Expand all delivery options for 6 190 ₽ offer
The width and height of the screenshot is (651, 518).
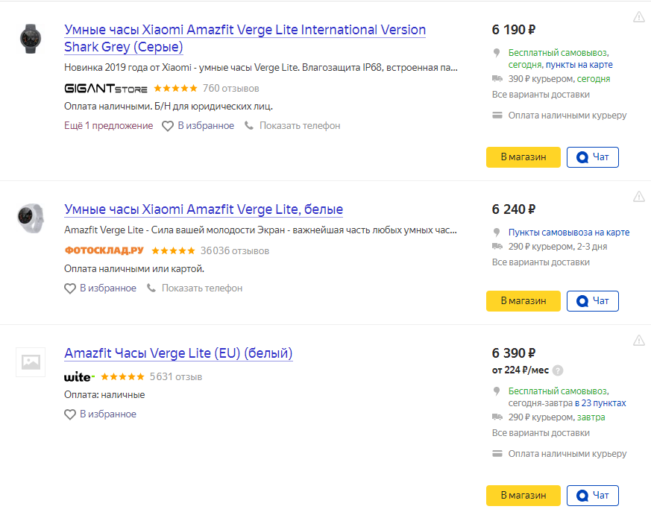[541, 95]
